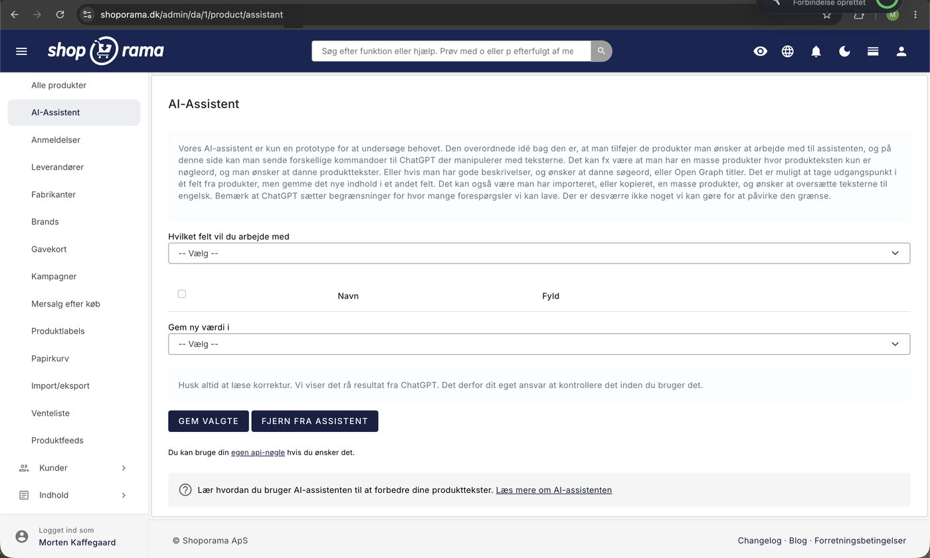Open the globe language icon
The height and width of the screenshot is (558, 930).
[x=788, y=51]
